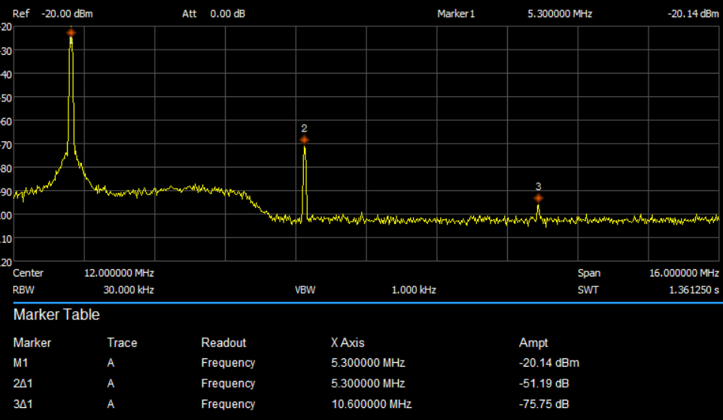Click the -75.75 dB amplitude cell
This screenshot has height=420, width=723.
pos(543,403)
